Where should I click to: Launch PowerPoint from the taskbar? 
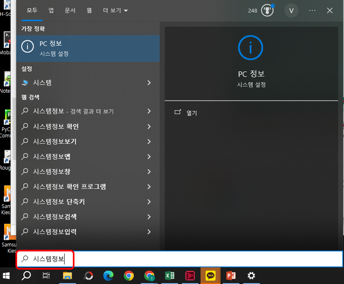coord(231,276)
